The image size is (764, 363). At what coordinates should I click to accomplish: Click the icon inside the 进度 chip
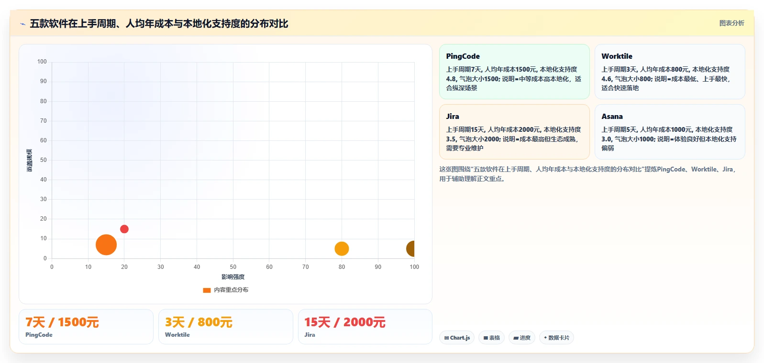[x=516, y=338]
